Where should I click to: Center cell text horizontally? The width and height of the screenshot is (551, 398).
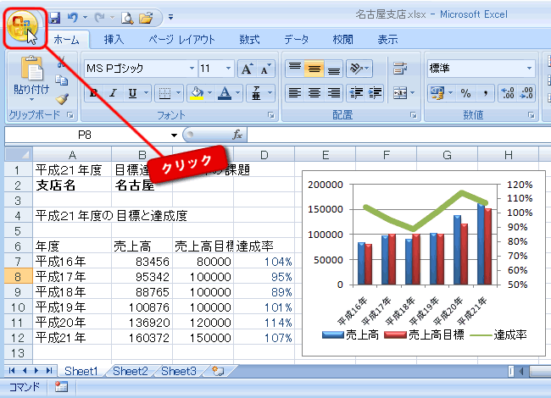tap(314, 93)
